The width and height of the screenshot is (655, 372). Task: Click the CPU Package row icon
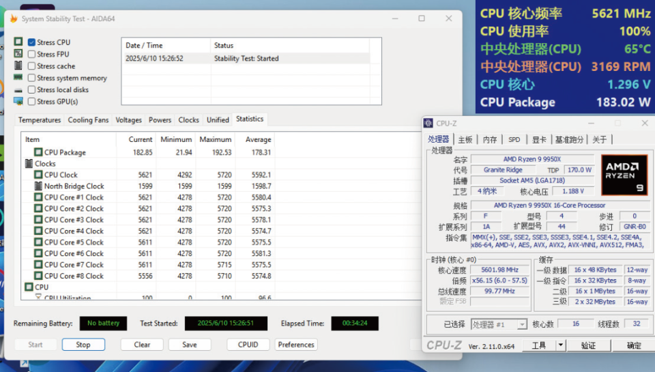tap(38, 153)
